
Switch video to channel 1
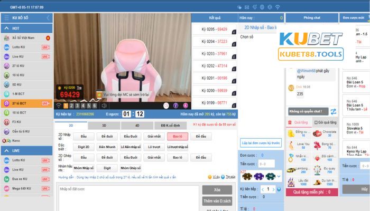(x=66, y=105)
